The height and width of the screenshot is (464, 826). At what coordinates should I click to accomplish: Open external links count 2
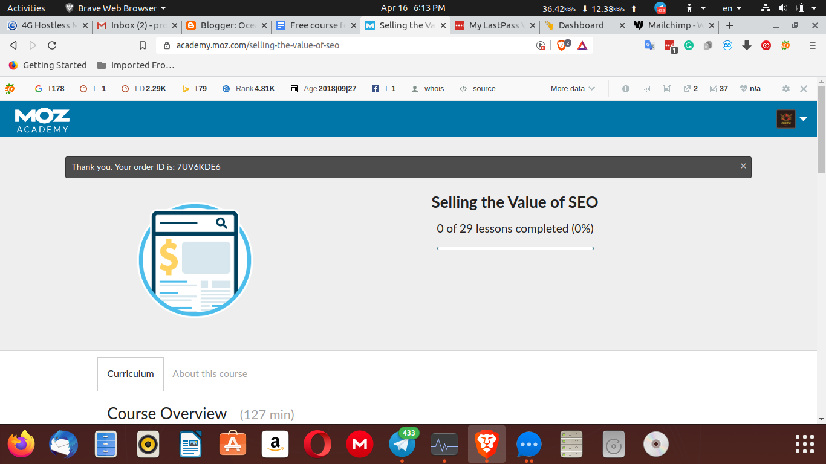691,89
